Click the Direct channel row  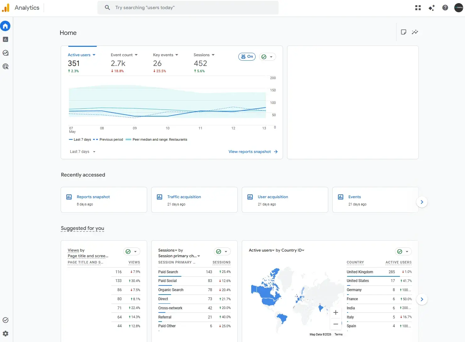click(194, 299)
